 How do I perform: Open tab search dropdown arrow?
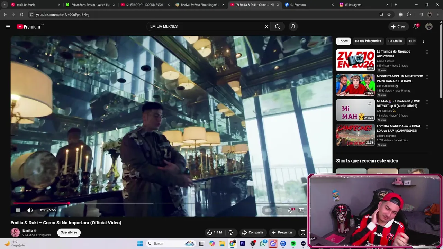[4, 5]
